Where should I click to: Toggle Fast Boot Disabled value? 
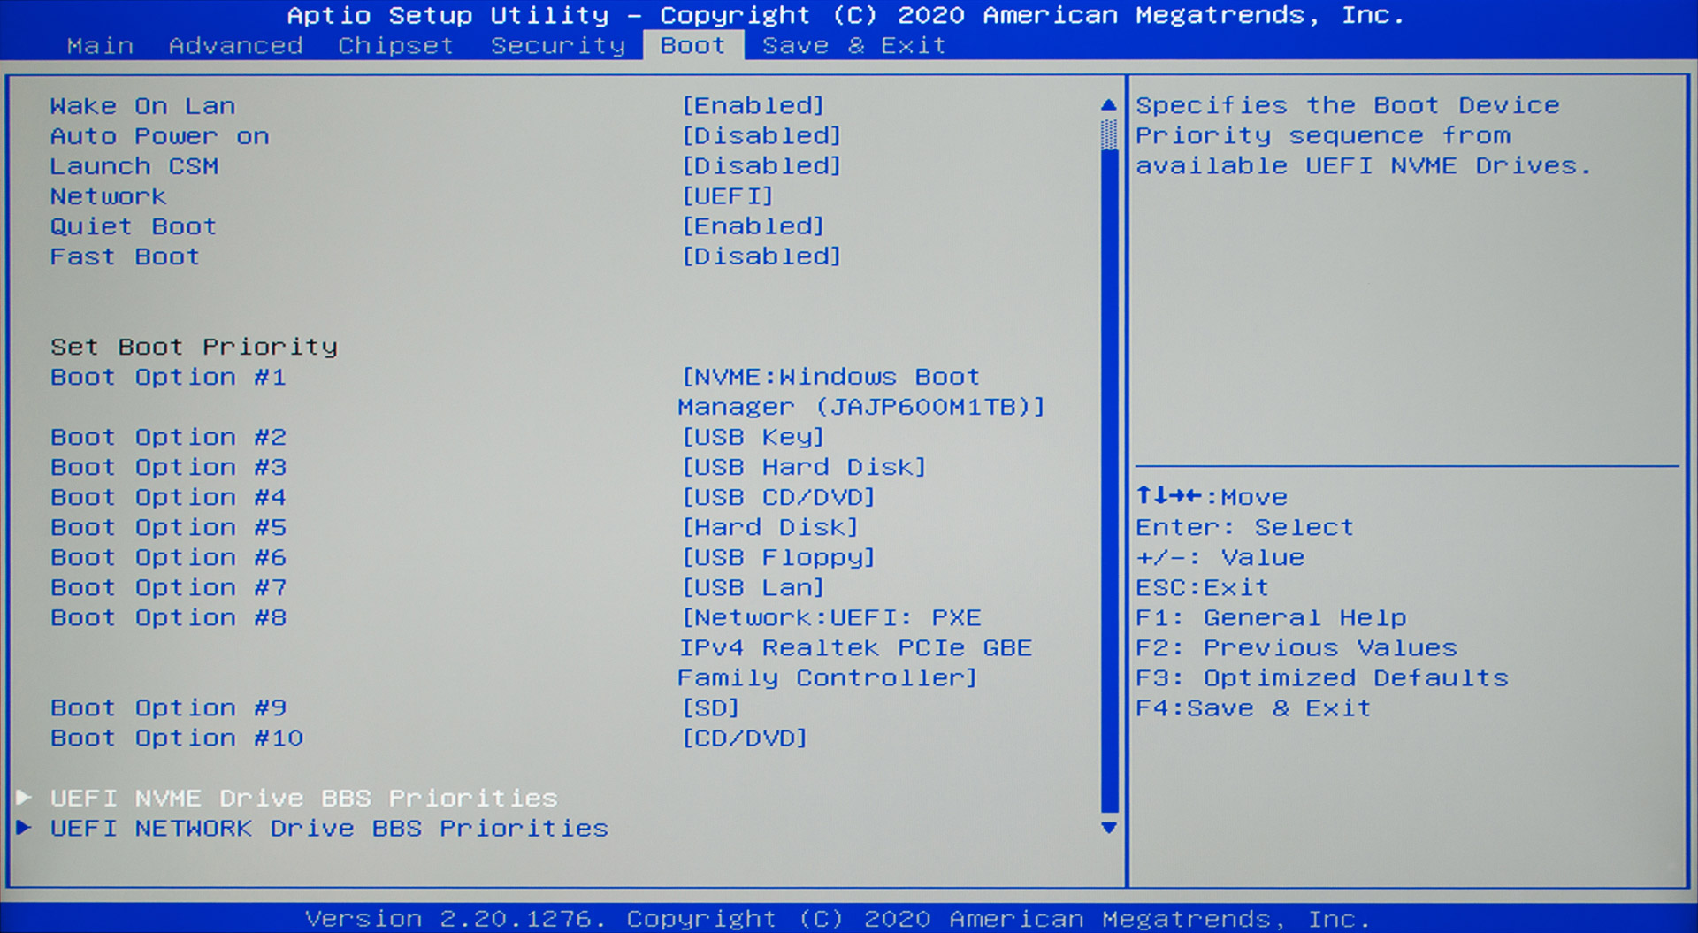tap(761, 256)
